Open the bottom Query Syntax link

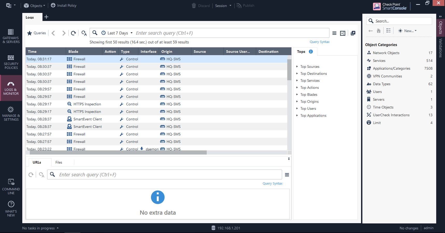[x=272, y=184]
